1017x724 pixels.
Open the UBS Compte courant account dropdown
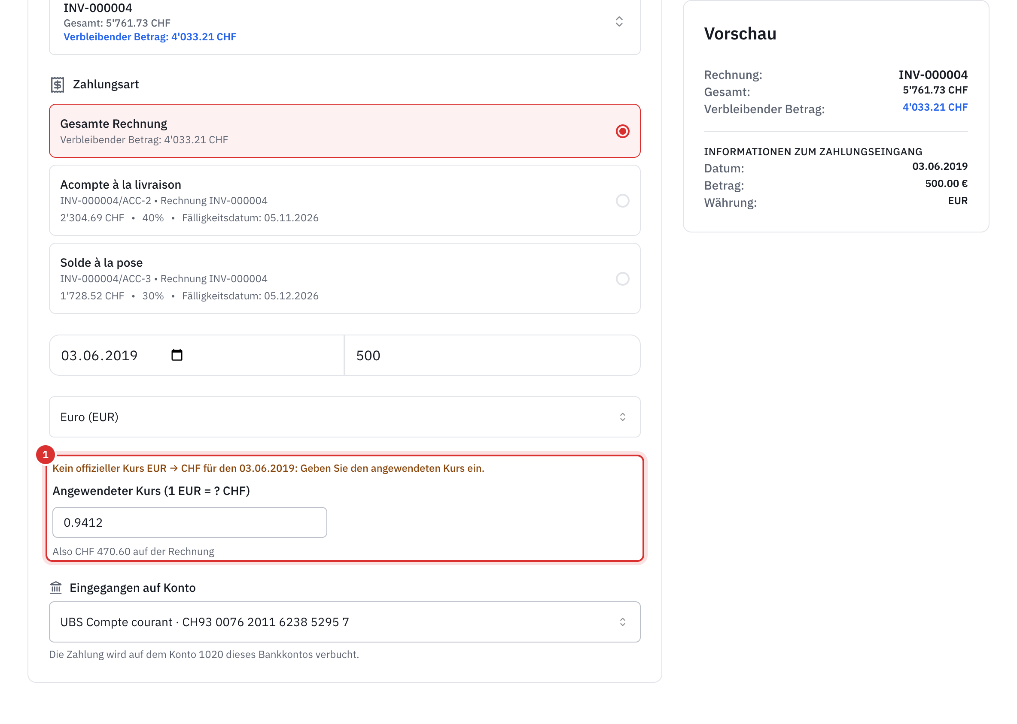[345, 622]
